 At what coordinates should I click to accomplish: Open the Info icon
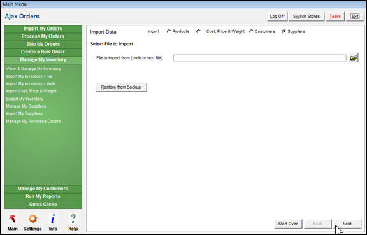tap(53, 219)
